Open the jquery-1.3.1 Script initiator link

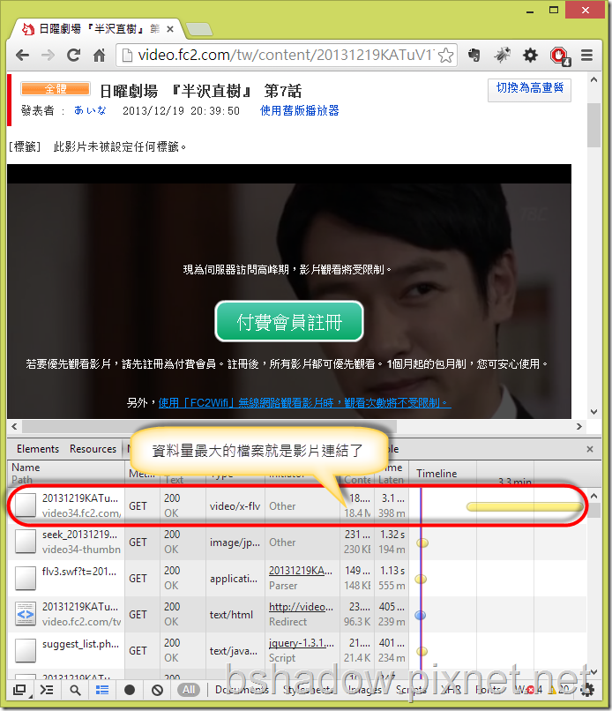[x=302, y=643]
